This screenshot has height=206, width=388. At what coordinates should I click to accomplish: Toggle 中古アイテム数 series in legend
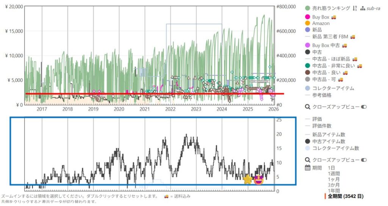click(328, 142)
